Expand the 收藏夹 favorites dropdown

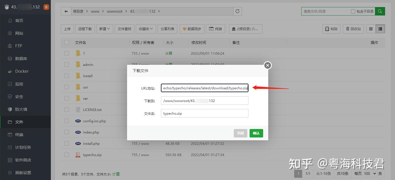coord(146,29)
